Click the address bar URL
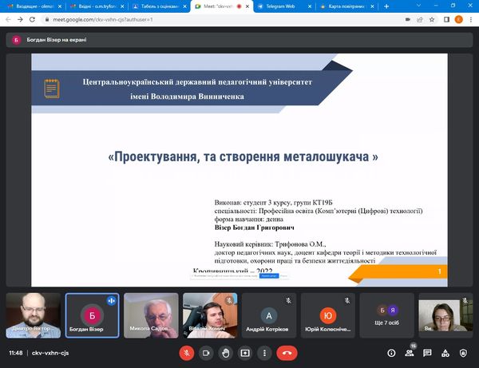This screenshot has height=368, width=479. coord(103,19)
